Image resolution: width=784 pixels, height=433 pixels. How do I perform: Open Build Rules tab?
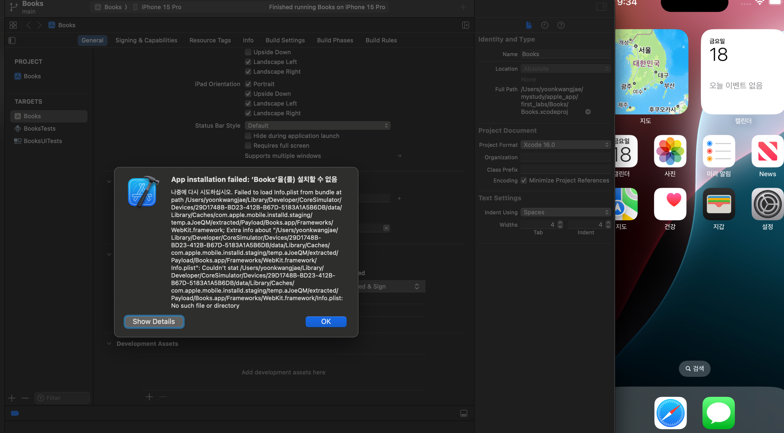tap(381, 40)
